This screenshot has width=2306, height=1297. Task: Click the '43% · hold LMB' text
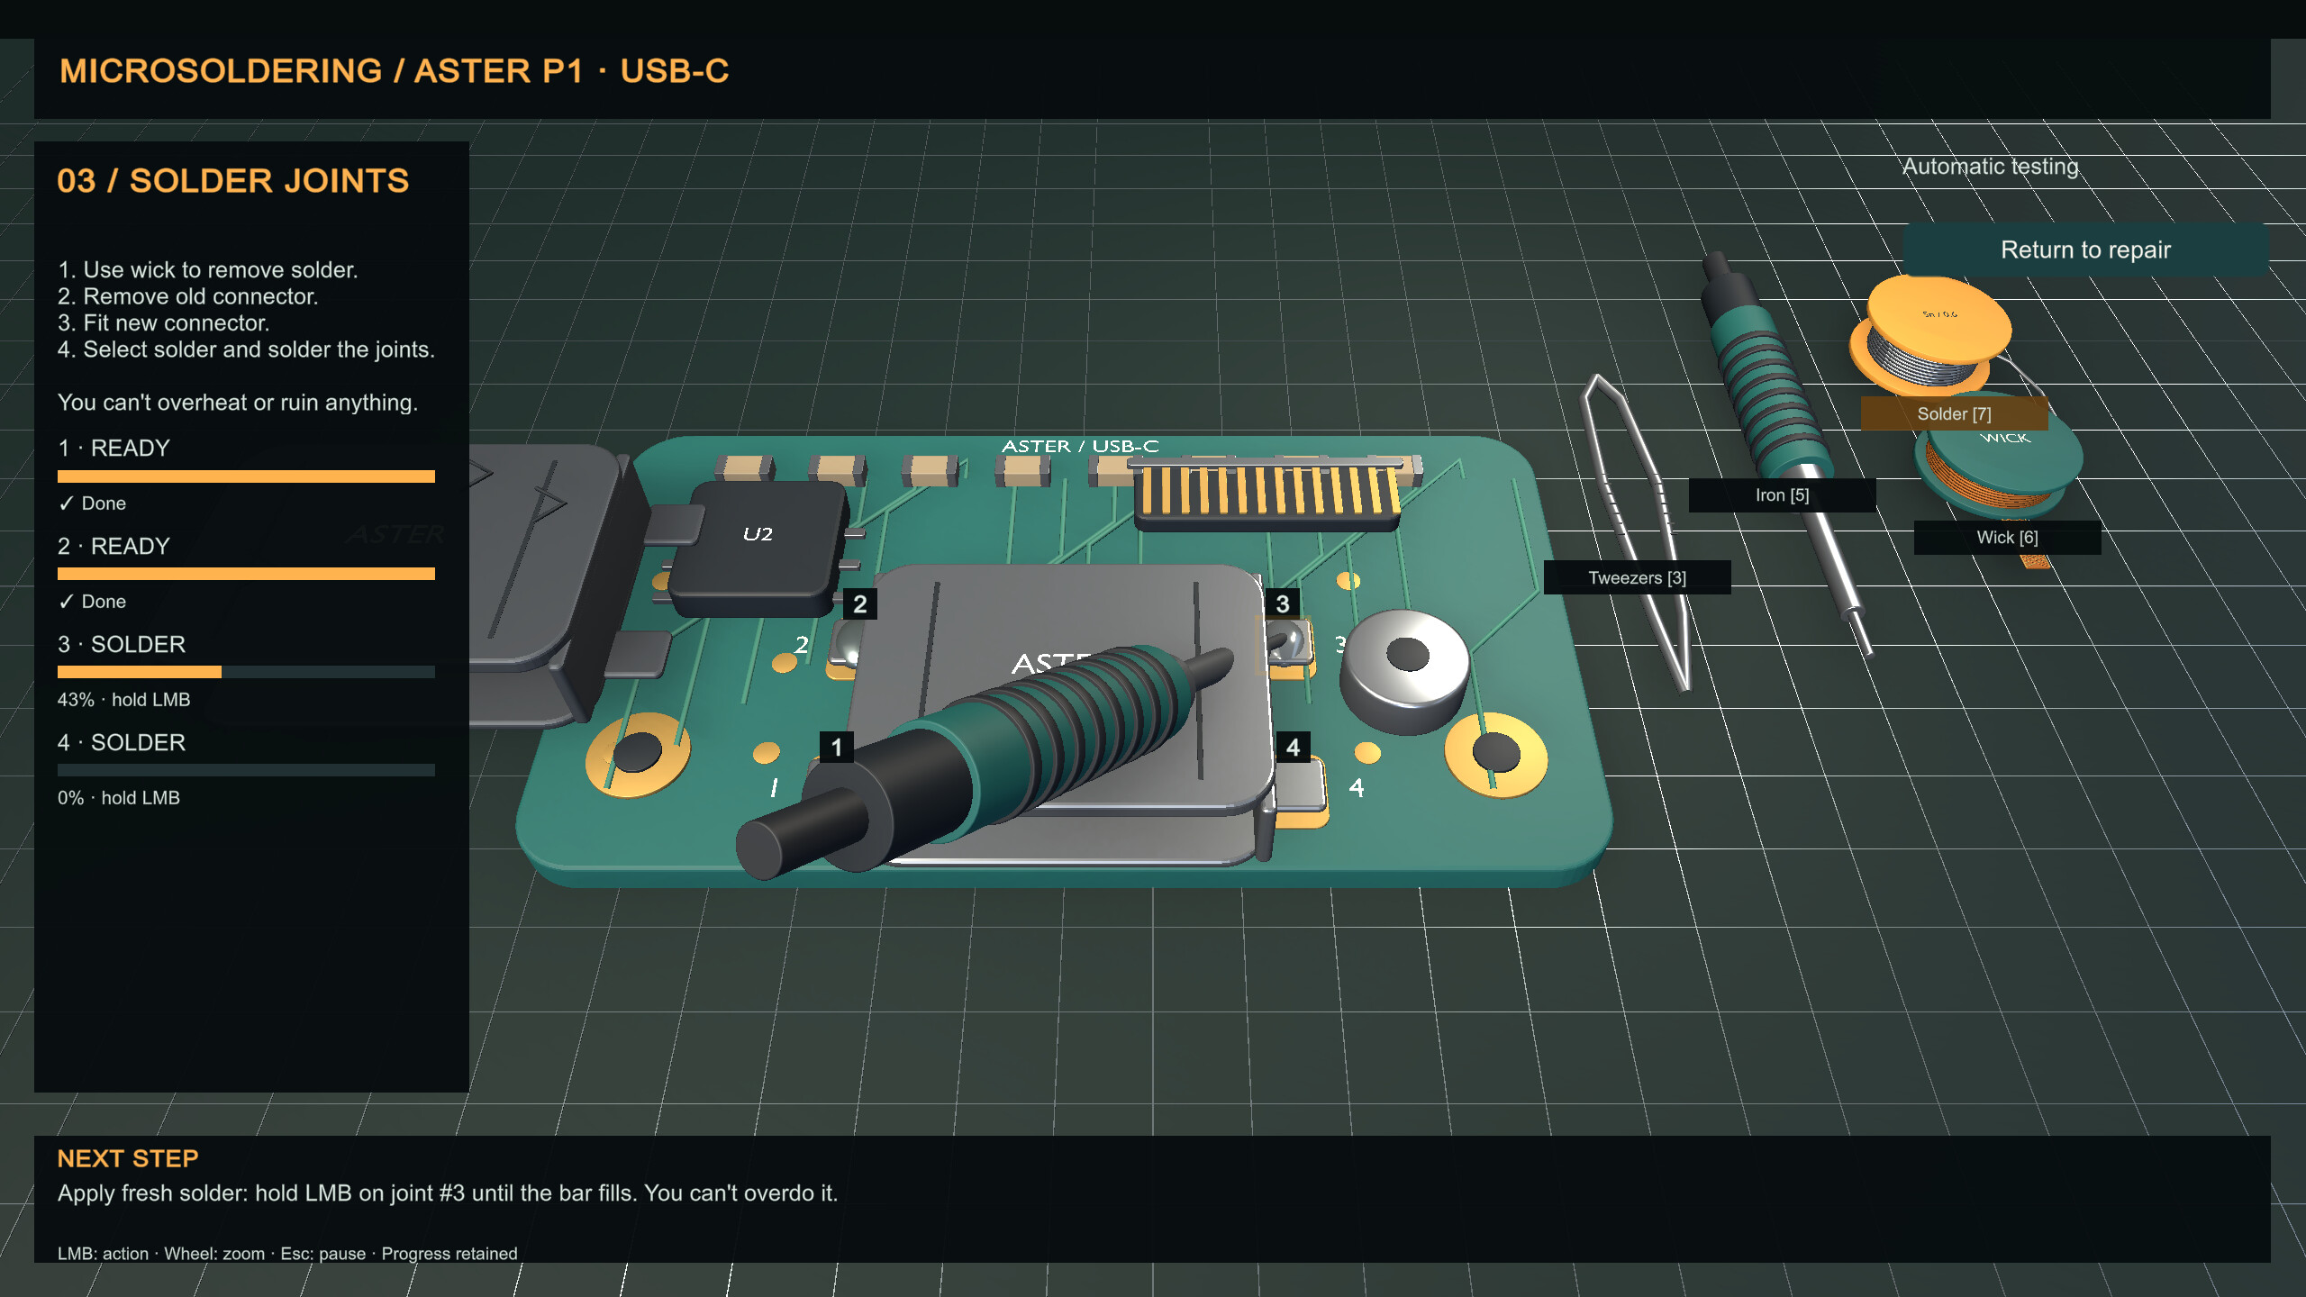[x=123, y=700]
